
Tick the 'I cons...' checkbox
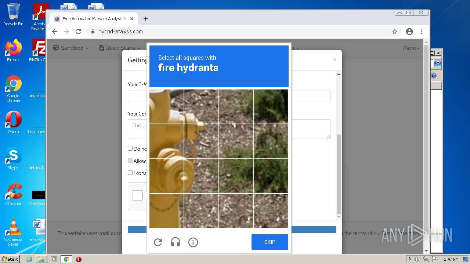130,173
